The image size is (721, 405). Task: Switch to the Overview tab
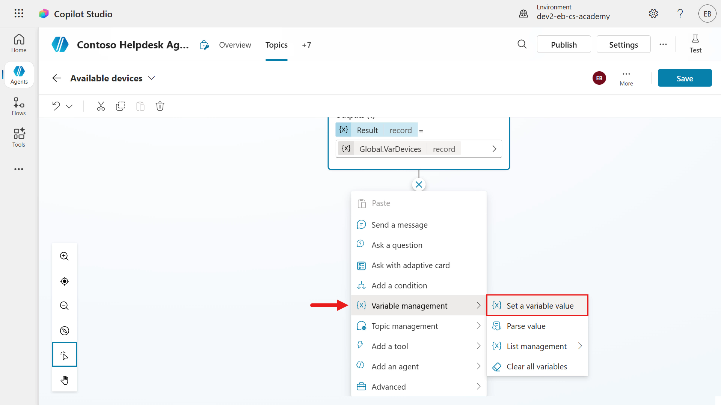235,45
